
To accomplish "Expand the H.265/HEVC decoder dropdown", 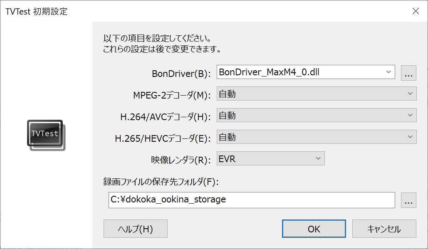I will point(317,137).
